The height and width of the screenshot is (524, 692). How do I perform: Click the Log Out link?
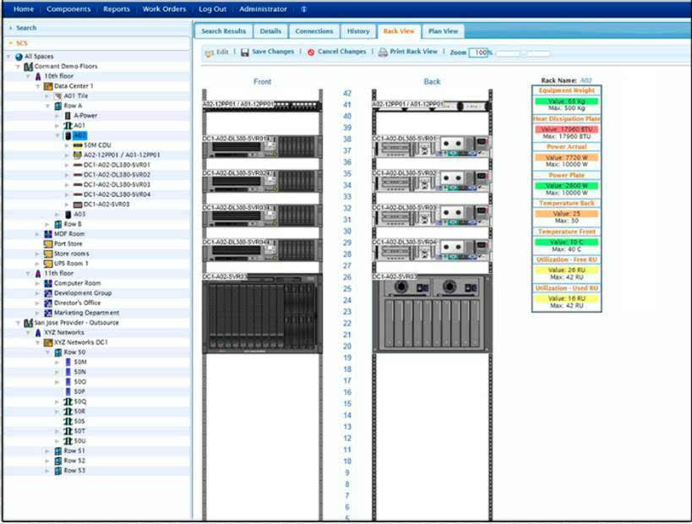212,9
